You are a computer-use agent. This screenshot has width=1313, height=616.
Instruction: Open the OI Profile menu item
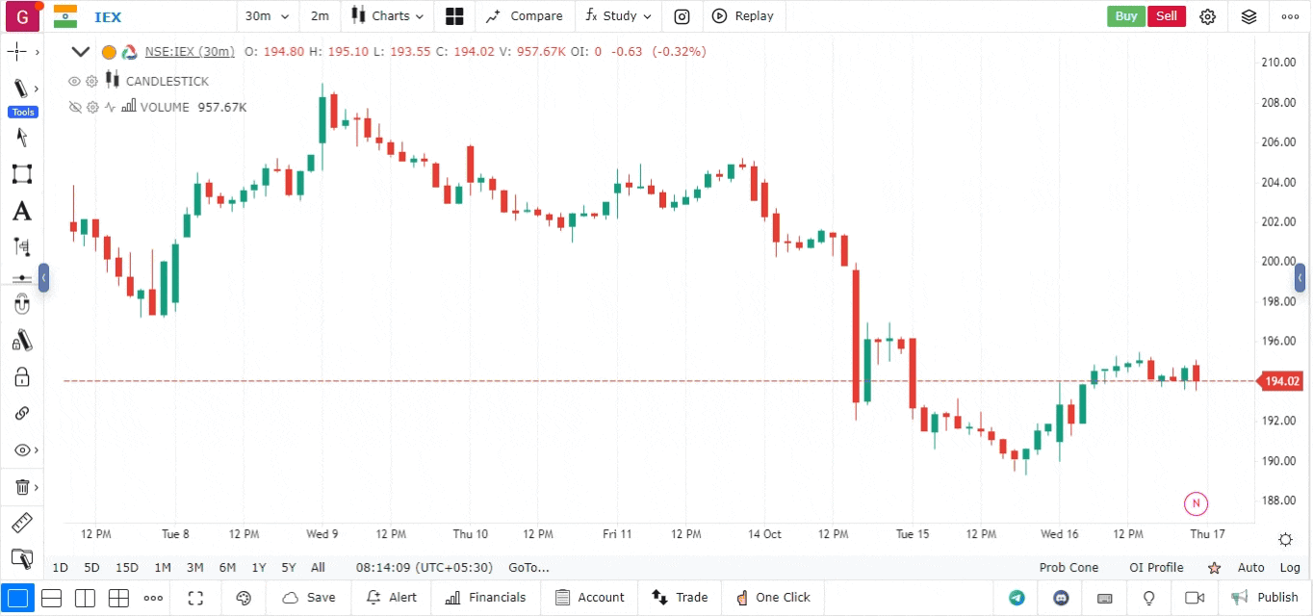click(x=1156, y=568)
